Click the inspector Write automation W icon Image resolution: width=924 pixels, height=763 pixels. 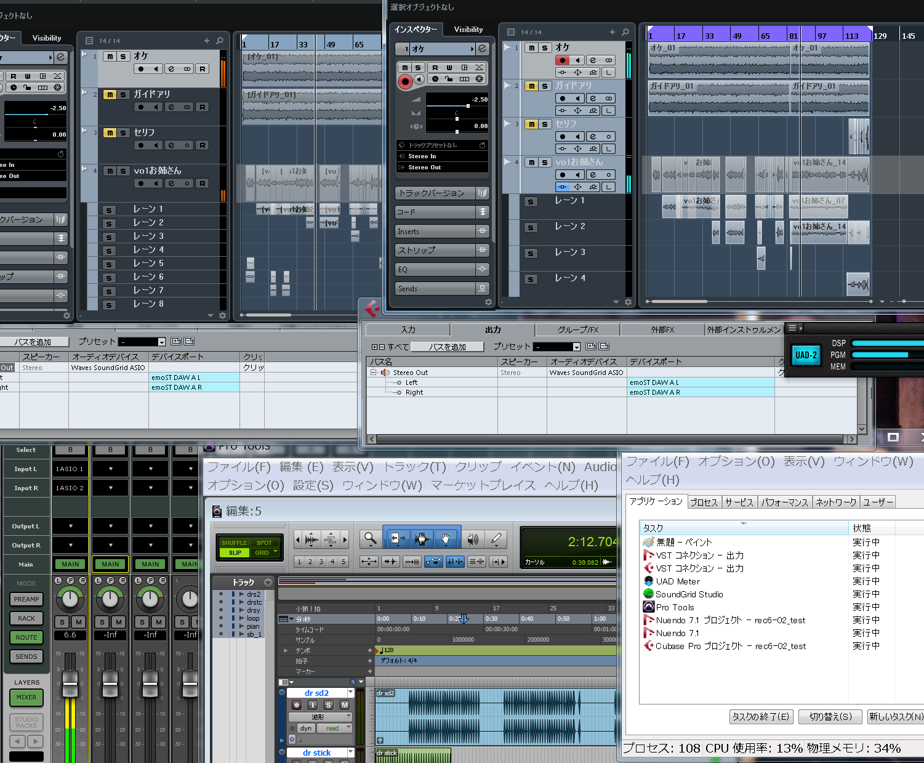tap(449, 68)
